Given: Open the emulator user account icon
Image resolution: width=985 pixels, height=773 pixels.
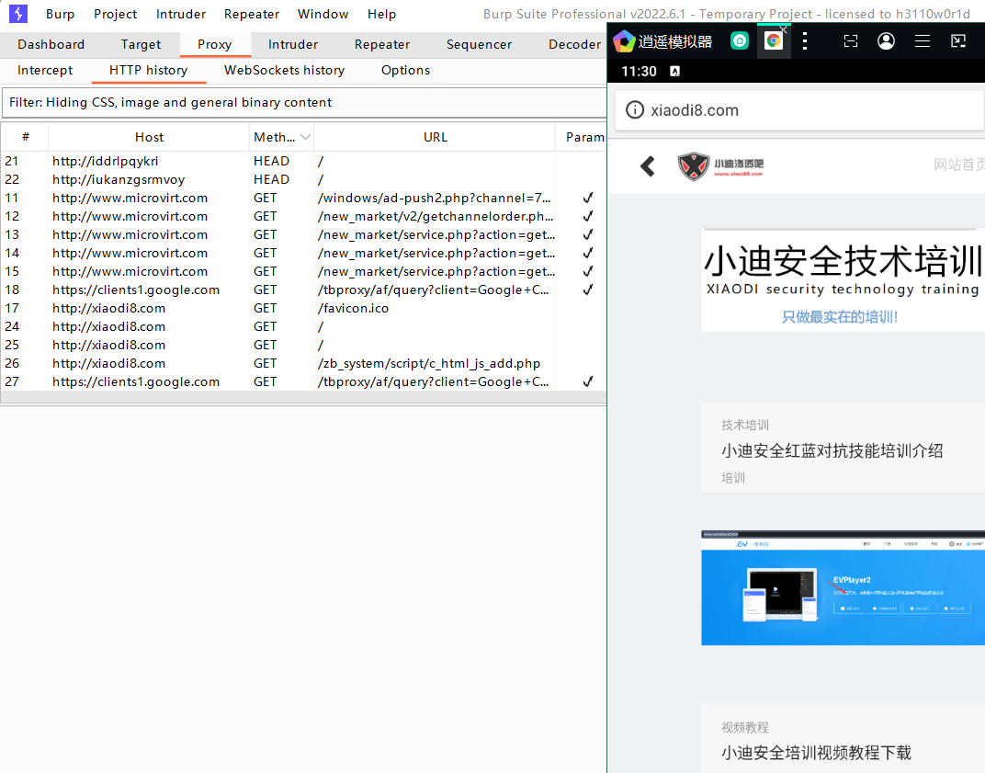Looking at the screenshot, I should [x=886, y=41].
